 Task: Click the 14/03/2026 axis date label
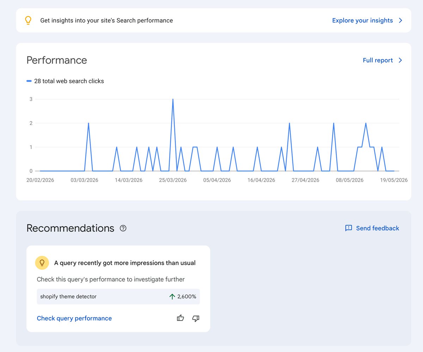pyautogui.click(x=129, y=180)
